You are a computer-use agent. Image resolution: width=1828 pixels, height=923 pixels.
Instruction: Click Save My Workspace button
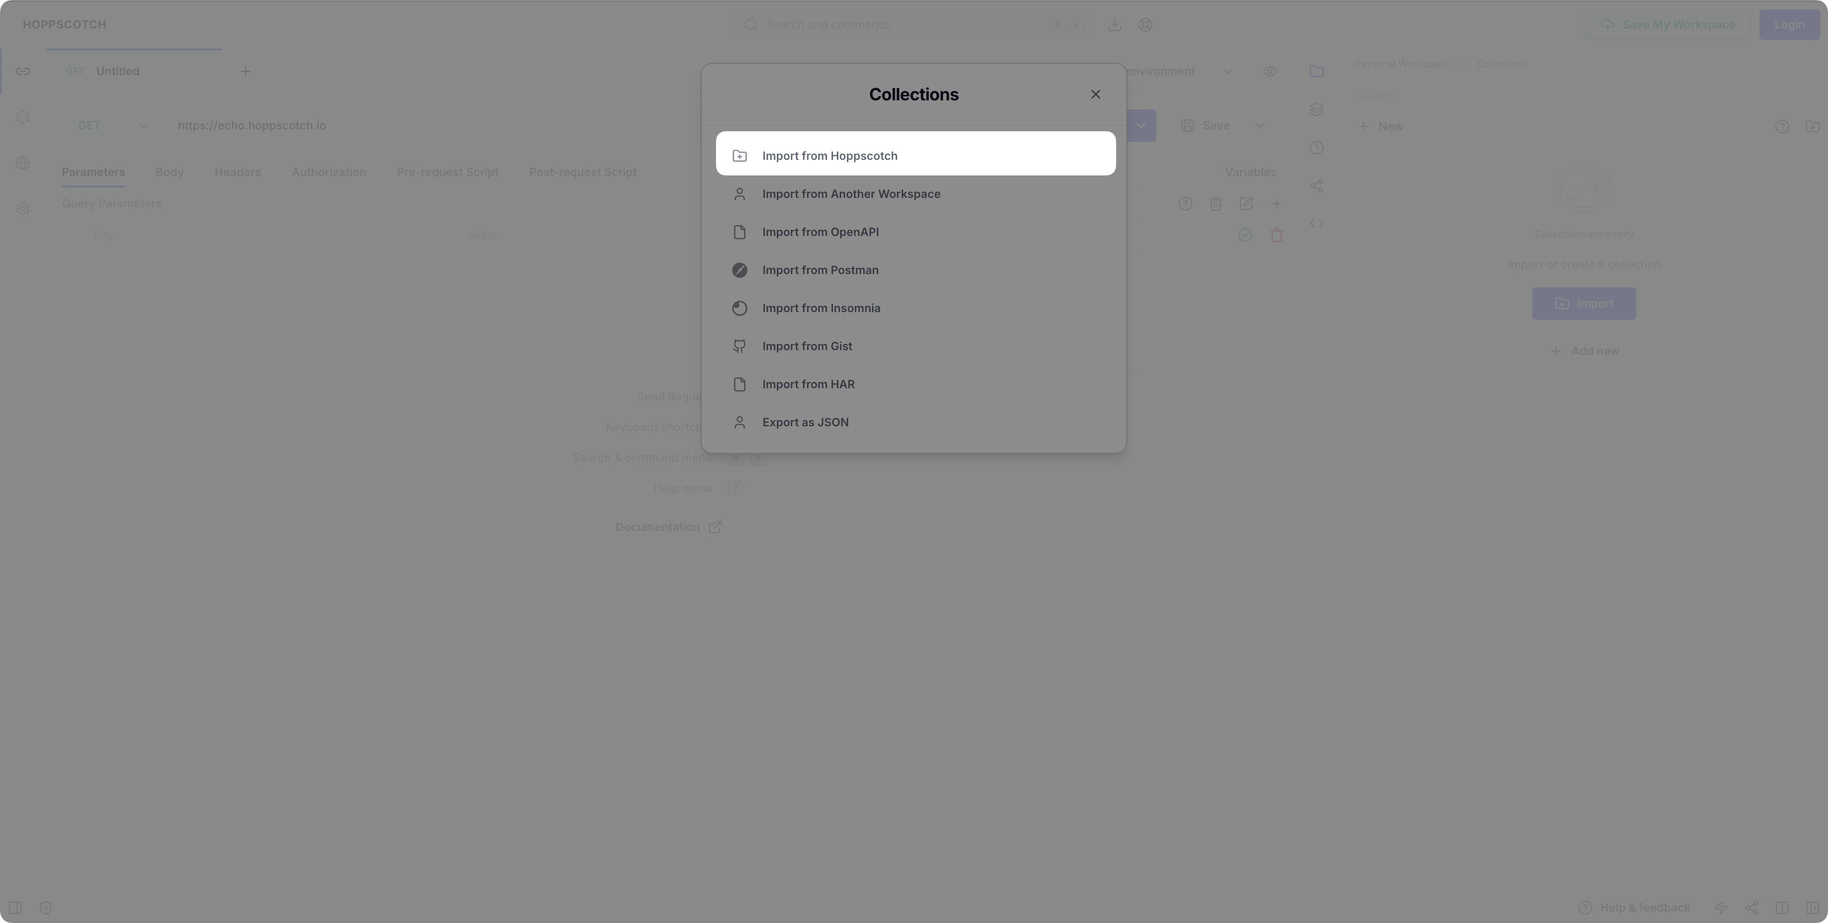[1667, 25]
